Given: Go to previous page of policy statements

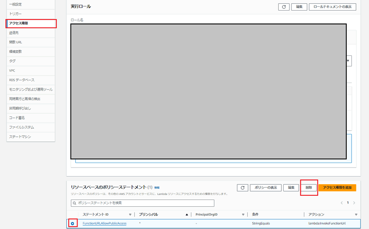Looking at the screenshot, I should pos(341,203).
